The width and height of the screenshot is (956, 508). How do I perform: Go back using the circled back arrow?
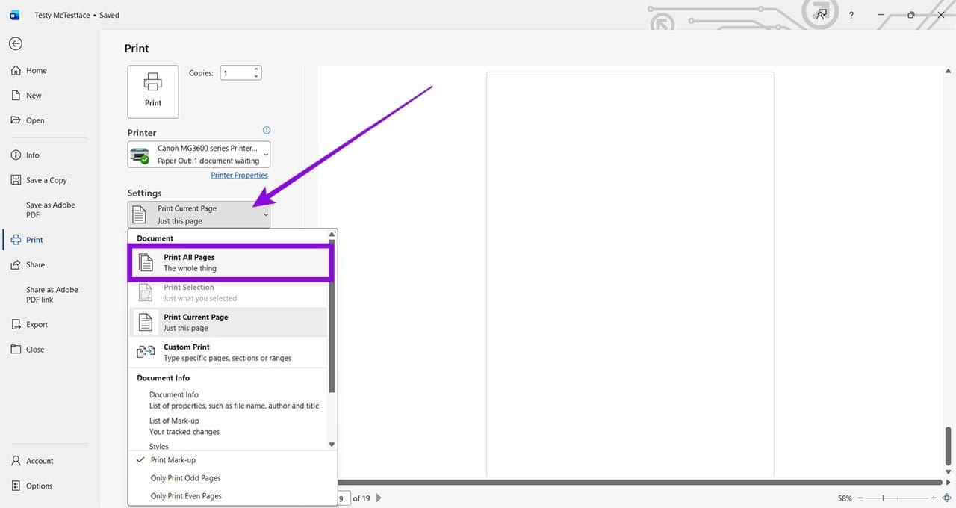click(16, 44)
